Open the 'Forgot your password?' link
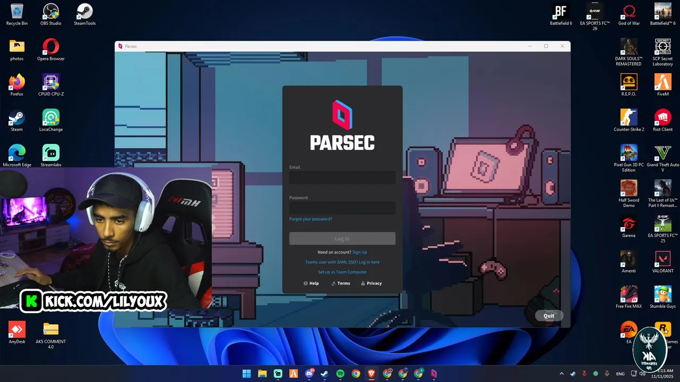 (x=311, y=219)
